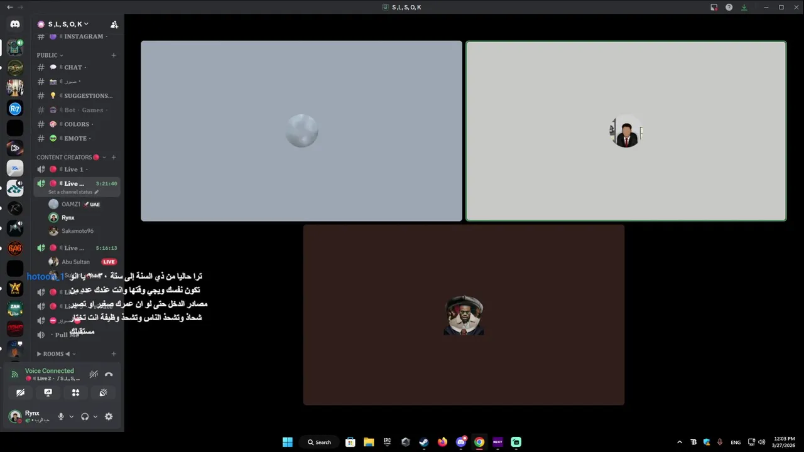The height and width of the screenshot is (452, 804).
Task: Click Rynx user avatar in user panel
Action: 15,416
